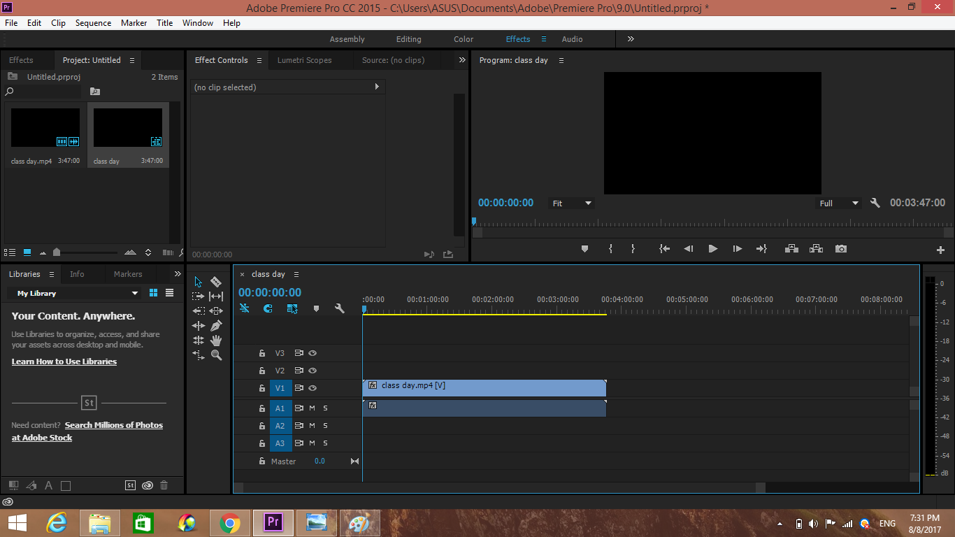This screenshot has width=955, height=537.
Task: Open the Sequence menu
Action: [x=93, y=23]
